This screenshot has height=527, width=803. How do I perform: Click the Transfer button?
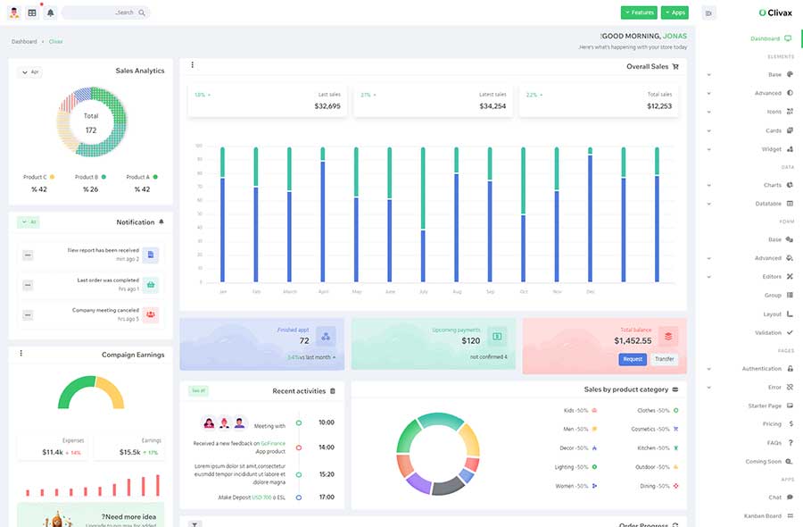664,359
